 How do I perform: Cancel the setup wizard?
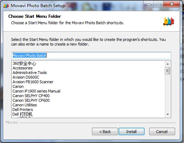click(162, 132)
